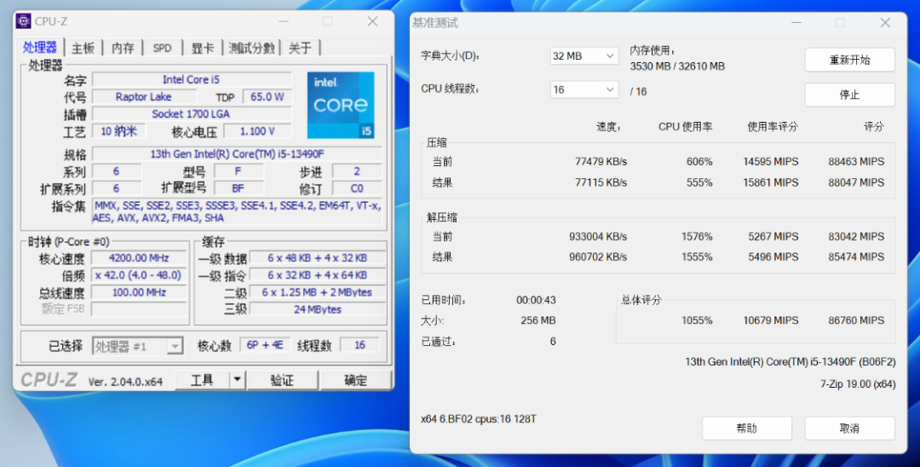Click the 规格 field i5-13490F

pos(237,154)
